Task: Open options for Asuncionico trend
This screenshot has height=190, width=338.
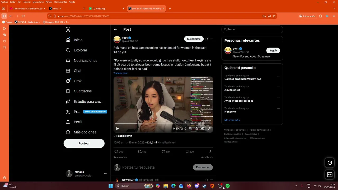Action: point(278,87)
